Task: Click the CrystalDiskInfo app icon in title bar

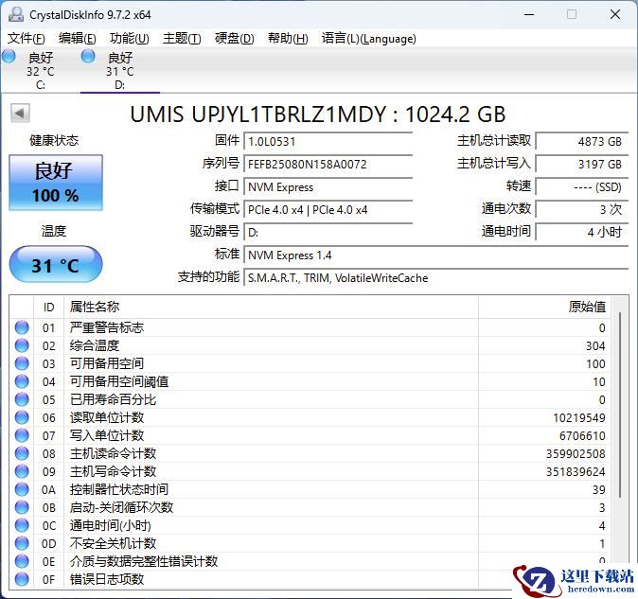Action: click(14, 14)
